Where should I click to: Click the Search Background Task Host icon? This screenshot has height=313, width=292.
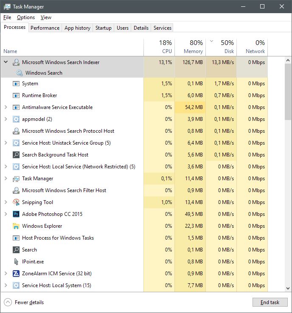pyautogui.click(x=16, y=155)
